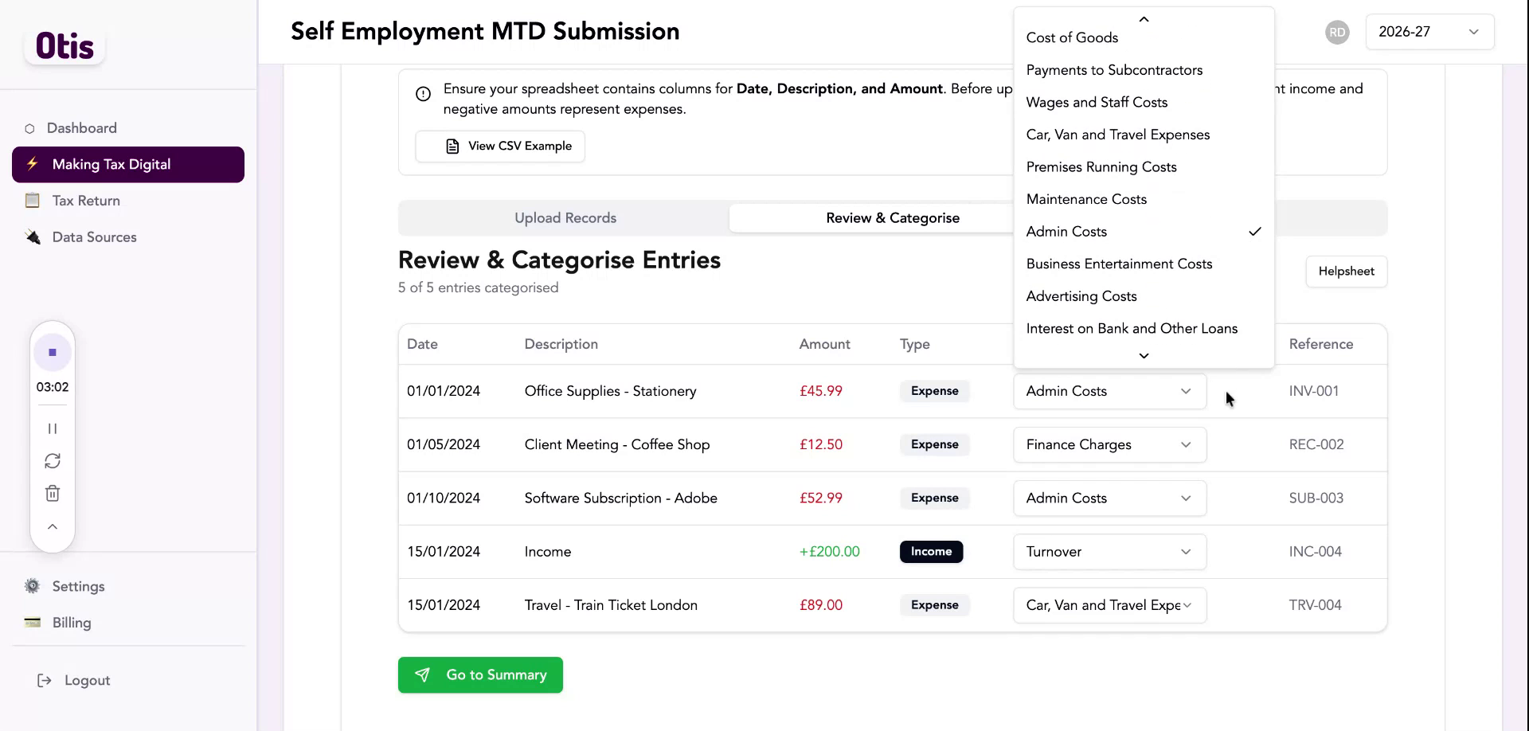Click the Dashboard circle icon

[29, 128]
